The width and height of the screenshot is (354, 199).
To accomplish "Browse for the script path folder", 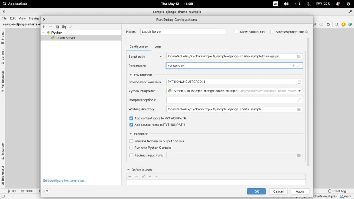I will tap(299, 56).
